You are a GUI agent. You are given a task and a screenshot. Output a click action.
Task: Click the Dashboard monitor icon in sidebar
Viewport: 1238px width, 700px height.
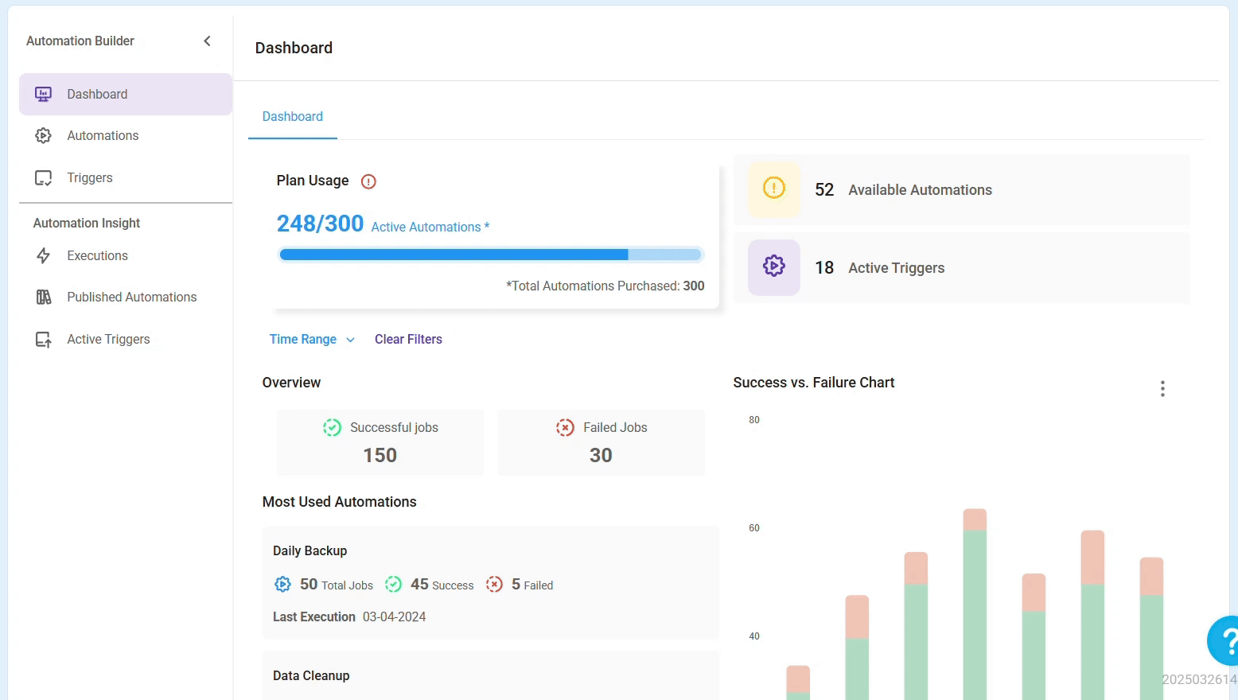pyautogui.click(x=43, y=94)
